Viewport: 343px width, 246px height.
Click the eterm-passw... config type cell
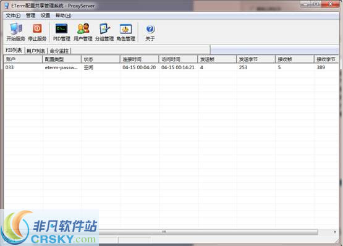pyautogui.click(x=61, y=67)
